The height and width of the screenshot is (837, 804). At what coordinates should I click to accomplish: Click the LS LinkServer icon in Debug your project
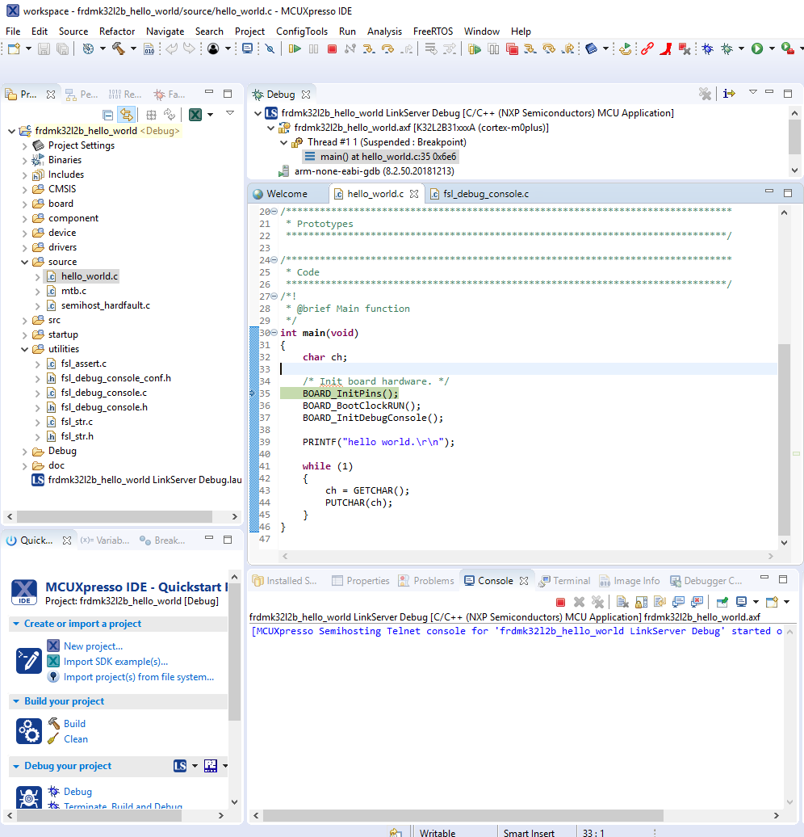180,766
